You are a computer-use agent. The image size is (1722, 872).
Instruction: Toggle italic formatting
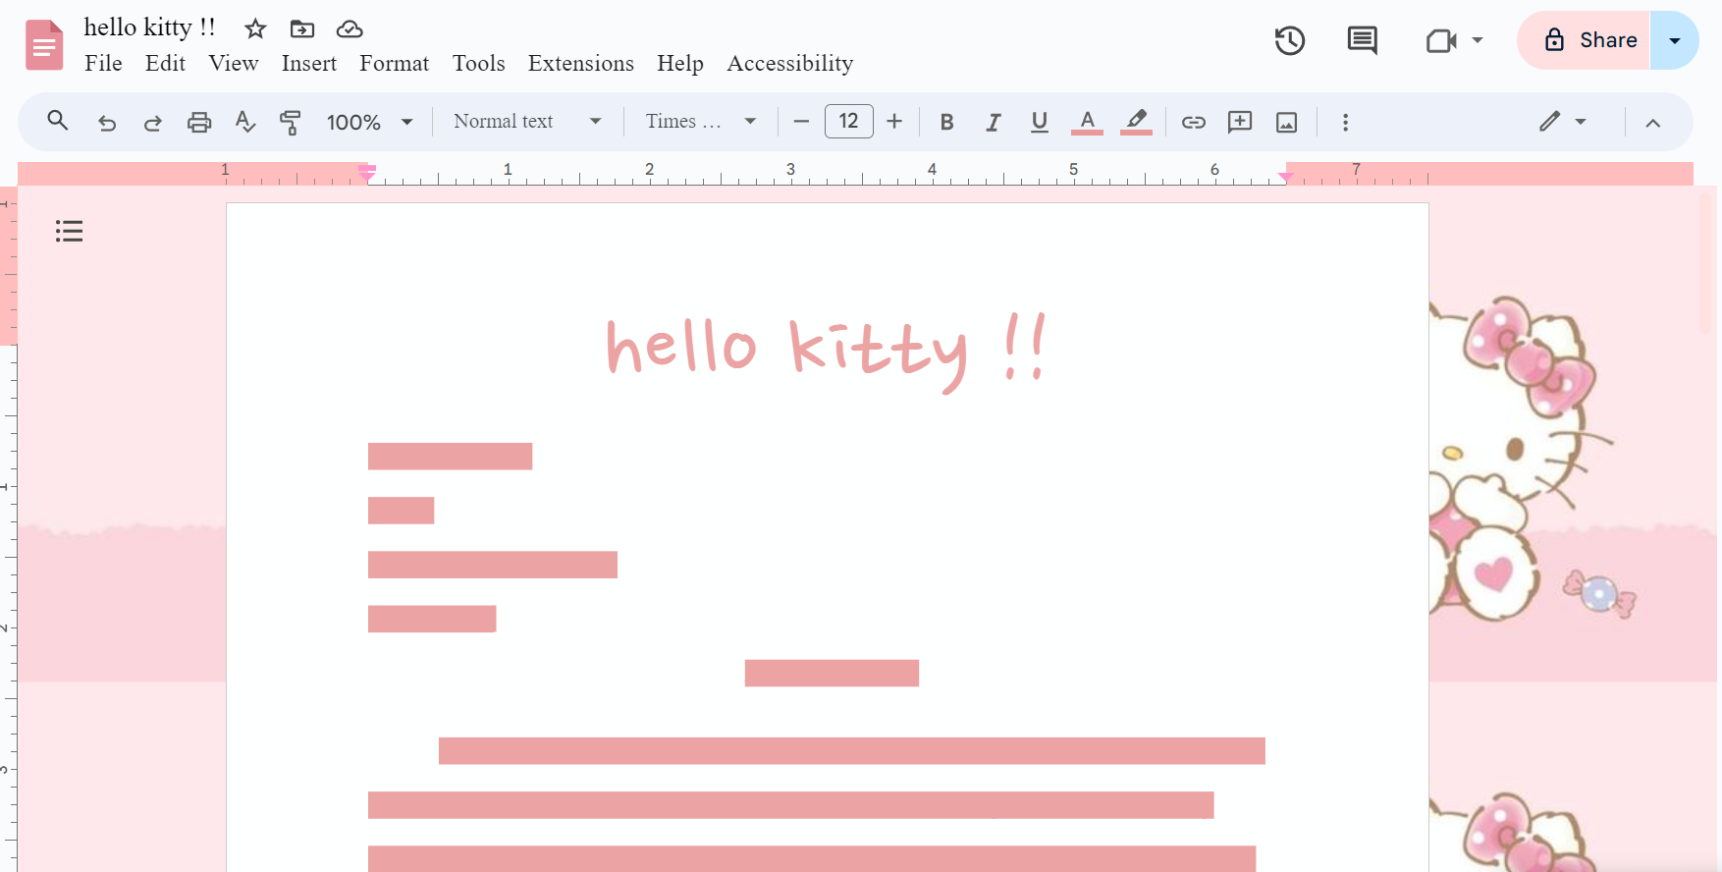tap(993, 122)
